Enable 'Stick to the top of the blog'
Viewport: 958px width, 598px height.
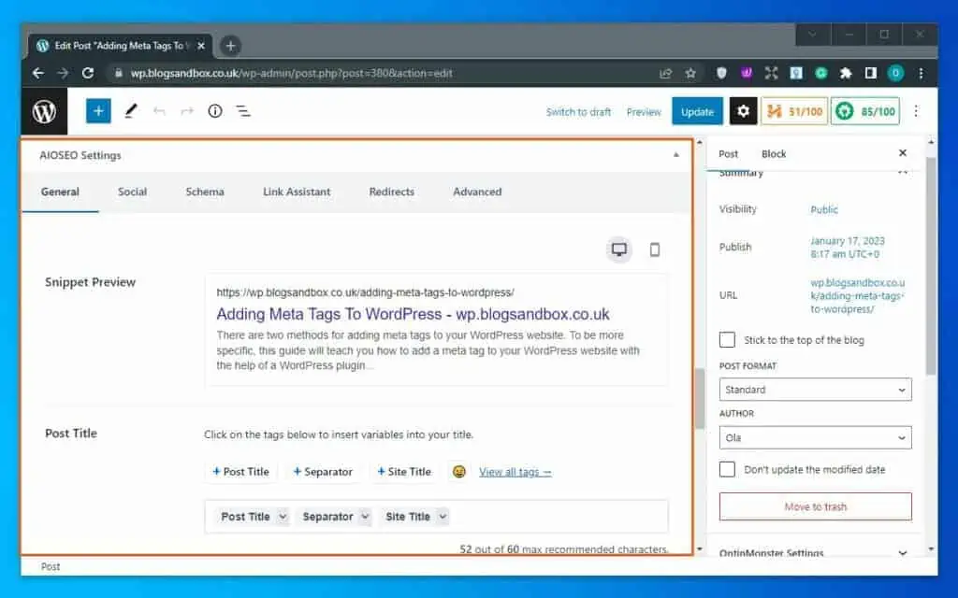[727, 339]
